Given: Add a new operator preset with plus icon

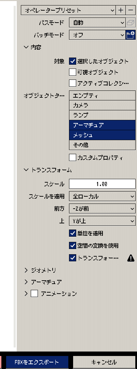Looking at the screenshot, I should point(121,10).
